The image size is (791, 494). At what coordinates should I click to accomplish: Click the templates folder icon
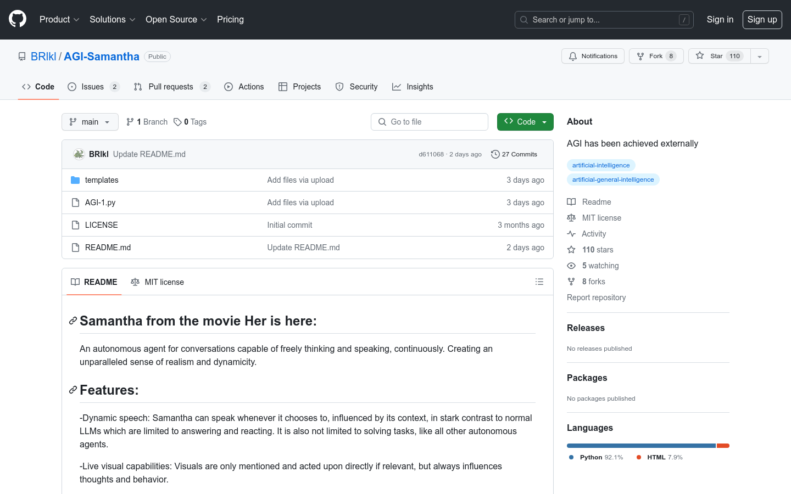point(75,180)
